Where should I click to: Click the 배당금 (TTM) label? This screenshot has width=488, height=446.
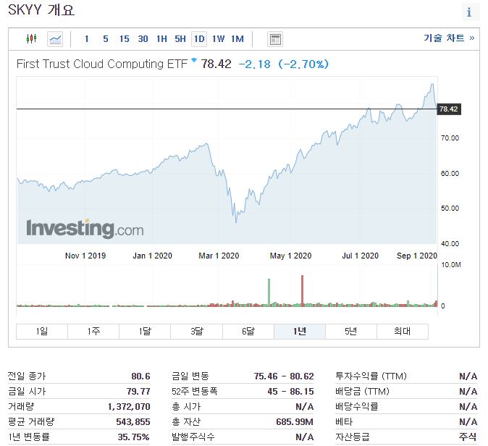(x=362, y=392)
